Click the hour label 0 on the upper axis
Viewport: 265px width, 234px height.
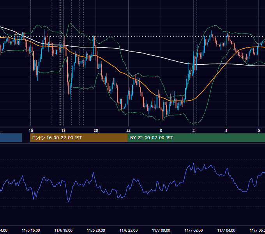[161, 131]
